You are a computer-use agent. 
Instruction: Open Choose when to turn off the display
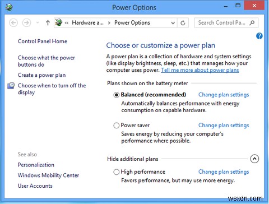pos(52,89)
